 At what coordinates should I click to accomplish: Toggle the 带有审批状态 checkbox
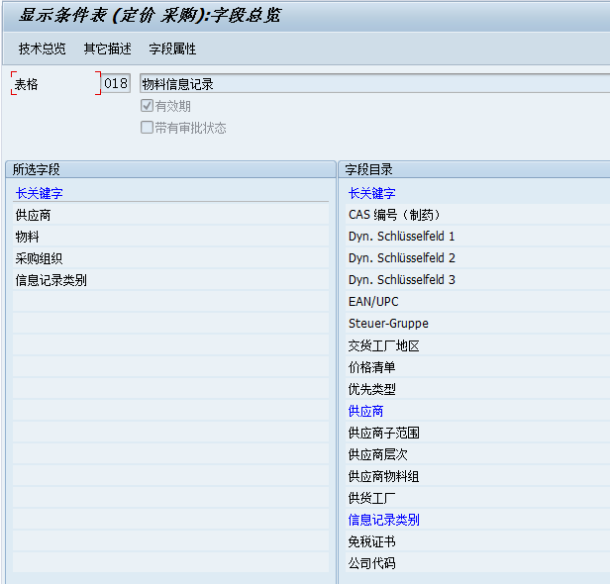[x=147, y=128]
